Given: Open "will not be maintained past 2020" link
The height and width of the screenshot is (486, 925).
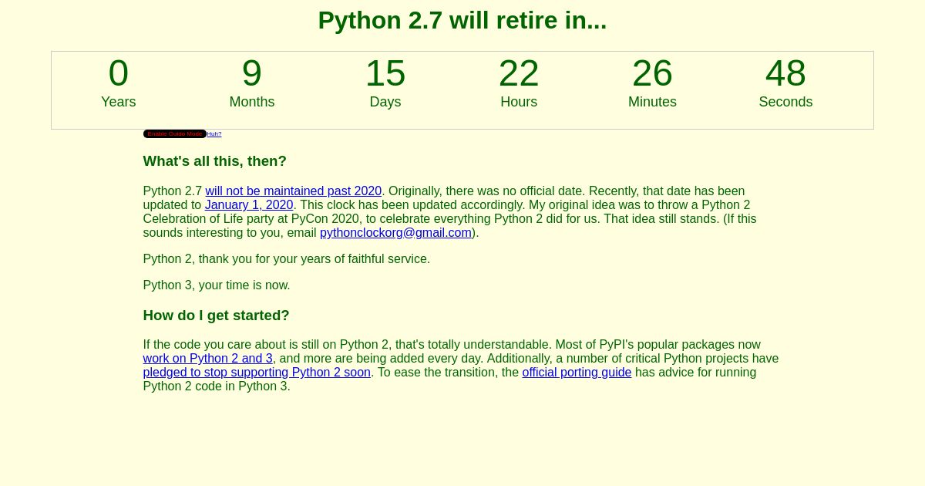Looking at the screenshot, I should click(294, 191).
